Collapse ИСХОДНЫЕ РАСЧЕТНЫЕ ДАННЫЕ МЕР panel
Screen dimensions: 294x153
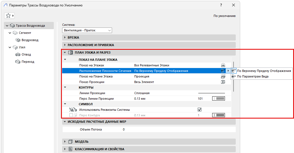[65, 122]
